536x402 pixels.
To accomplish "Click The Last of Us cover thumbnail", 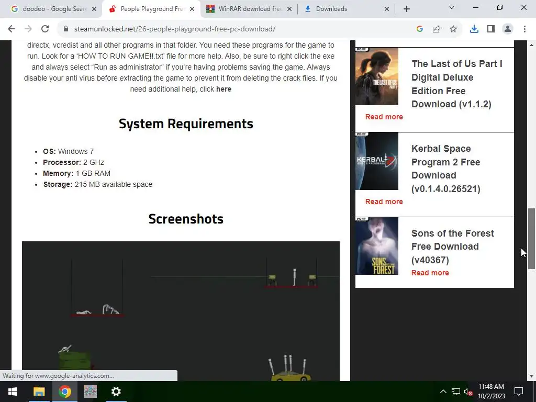I will [x=377, y=76].
